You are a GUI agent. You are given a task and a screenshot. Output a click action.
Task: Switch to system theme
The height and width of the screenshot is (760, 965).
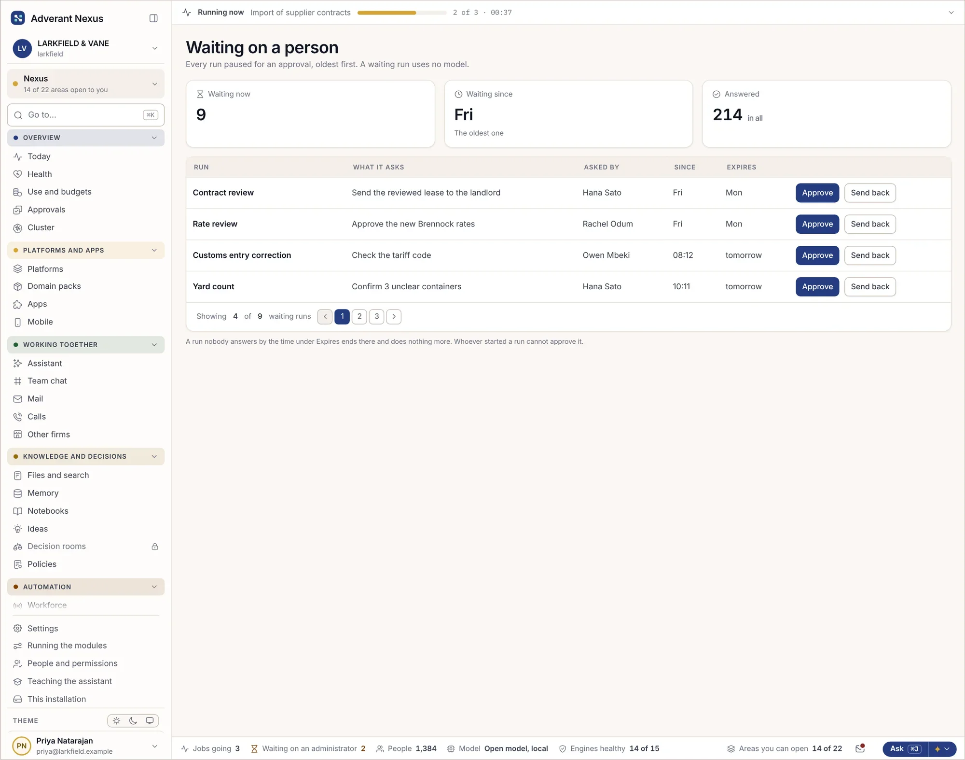[x=150, y=721]
